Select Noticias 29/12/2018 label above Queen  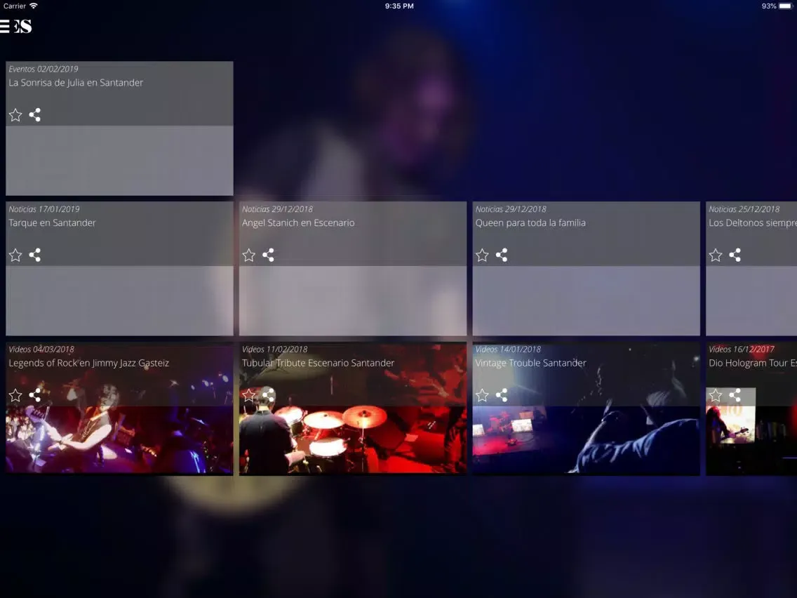click(x=510, y=209)
